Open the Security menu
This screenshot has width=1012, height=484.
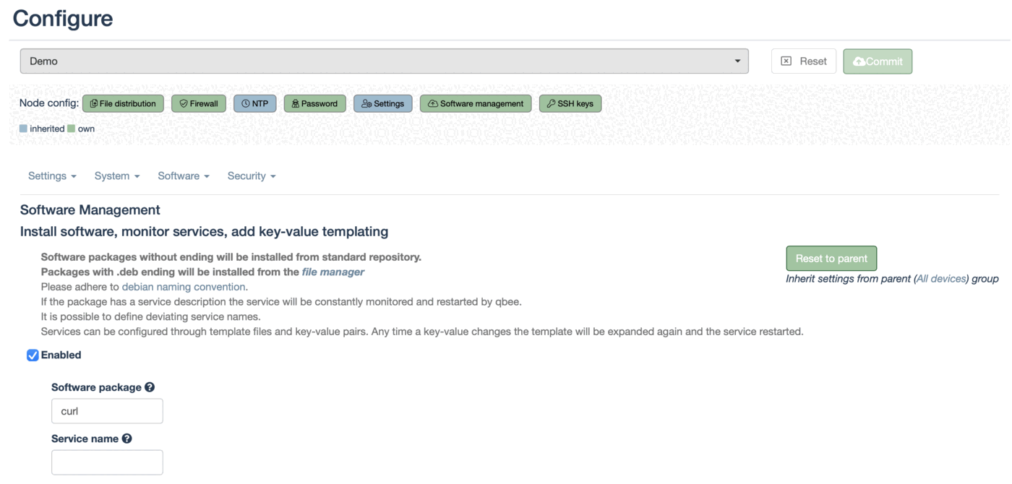click(251, 176)
